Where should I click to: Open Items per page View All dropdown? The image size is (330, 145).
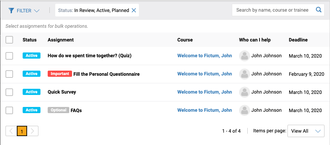pos(306,131)
